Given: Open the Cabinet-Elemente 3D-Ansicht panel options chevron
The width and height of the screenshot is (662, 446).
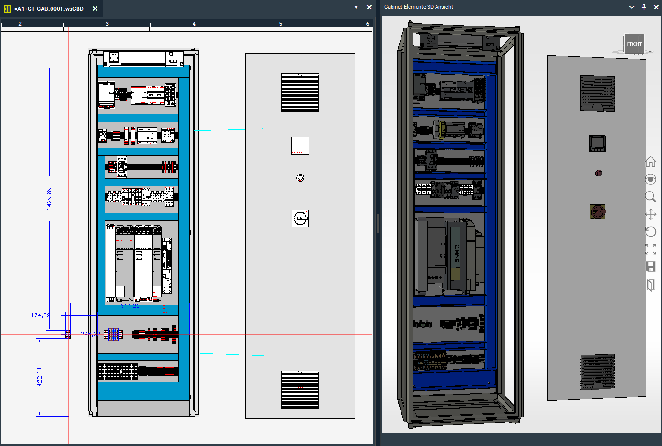Looking at the screenshot, I should click(x=632, y=7).
